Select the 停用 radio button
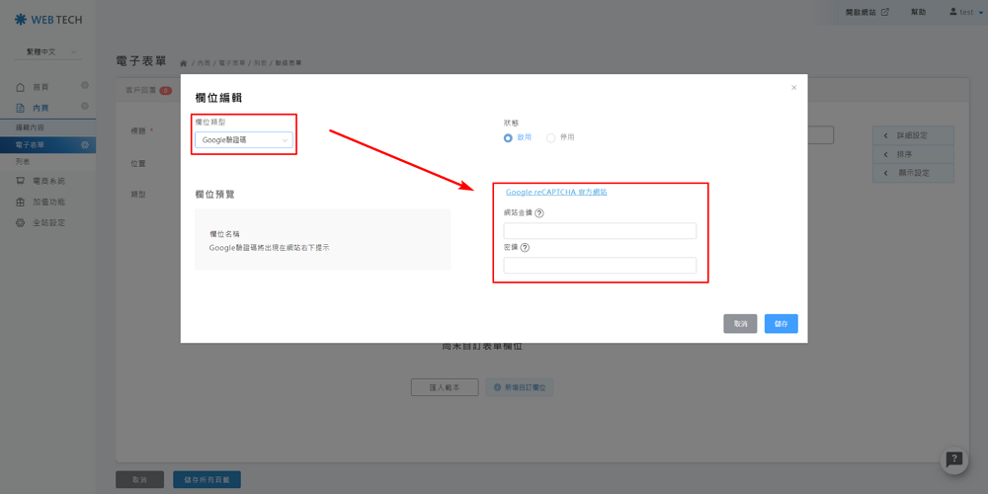Screen dimensions: 988x494 pyautogui.click(x=551, y=137)
